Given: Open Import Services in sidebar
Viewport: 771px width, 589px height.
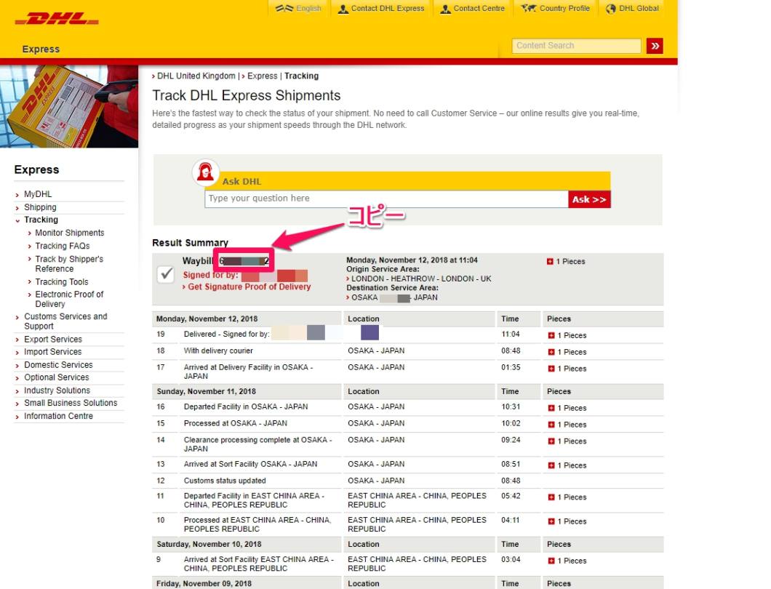Looking at the screenshot, I should coord(52,352).
